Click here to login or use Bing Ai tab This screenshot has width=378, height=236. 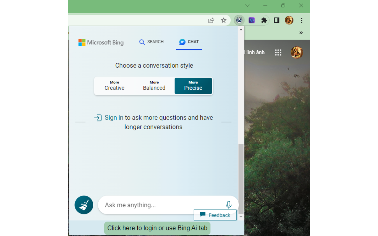pyautogui.click(x=157, y=228)
